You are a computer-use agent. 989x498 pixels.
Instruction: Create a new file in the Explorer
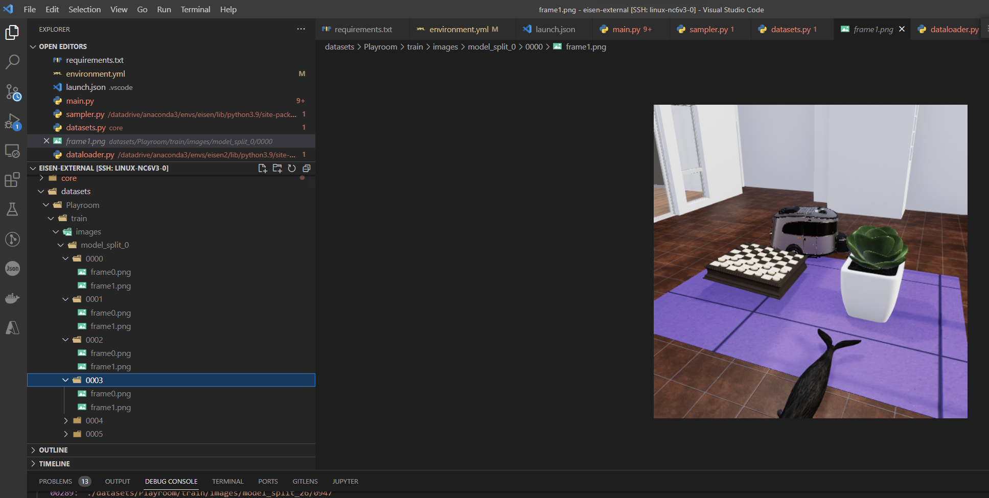[x=263, y=168]
